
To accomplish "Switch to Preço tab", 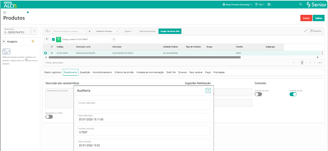I will tap(208, 72).
